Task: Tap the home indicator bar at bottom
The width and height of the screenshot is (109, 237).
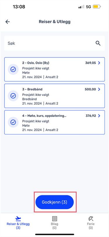Action: (x=54, y=234)
